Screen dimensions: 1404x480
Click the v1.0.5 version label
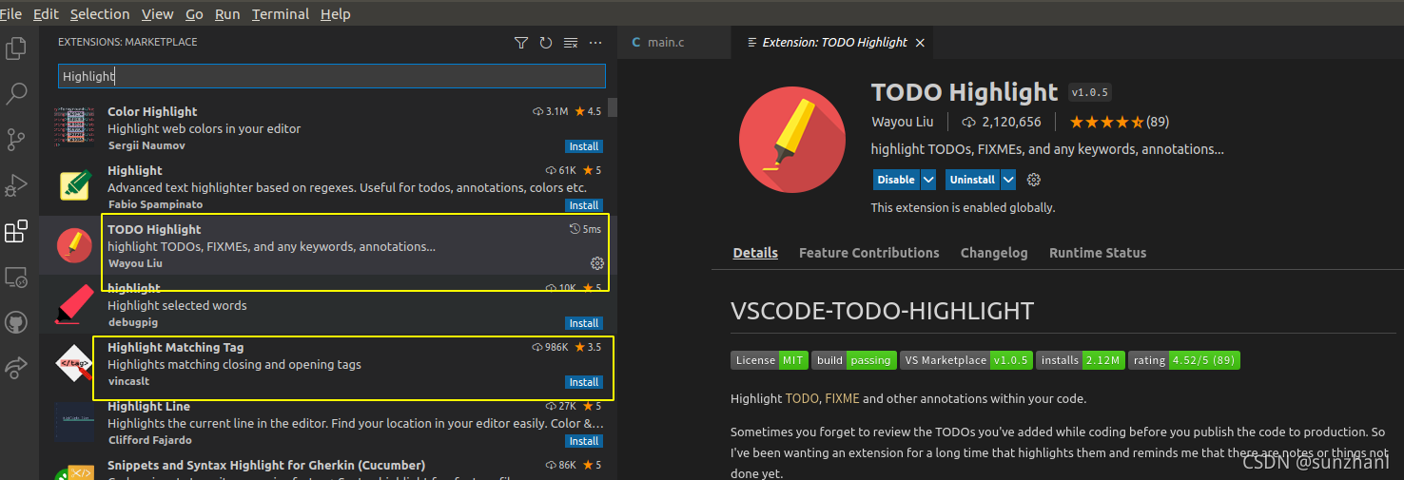(1090, 92)
